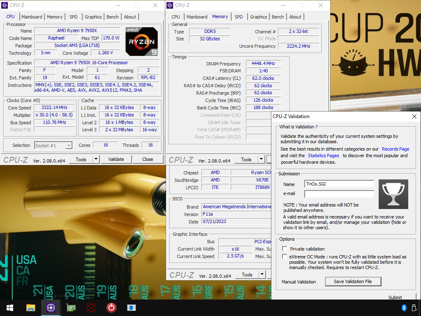The image size is (421, 316).
Task: Click the USB device tray icon
Action: click(414, 308)
